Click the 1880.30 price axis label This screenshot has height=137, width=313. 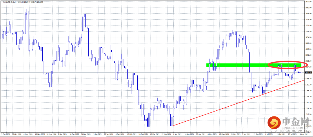pyautogui.click(x=309, y=43)
